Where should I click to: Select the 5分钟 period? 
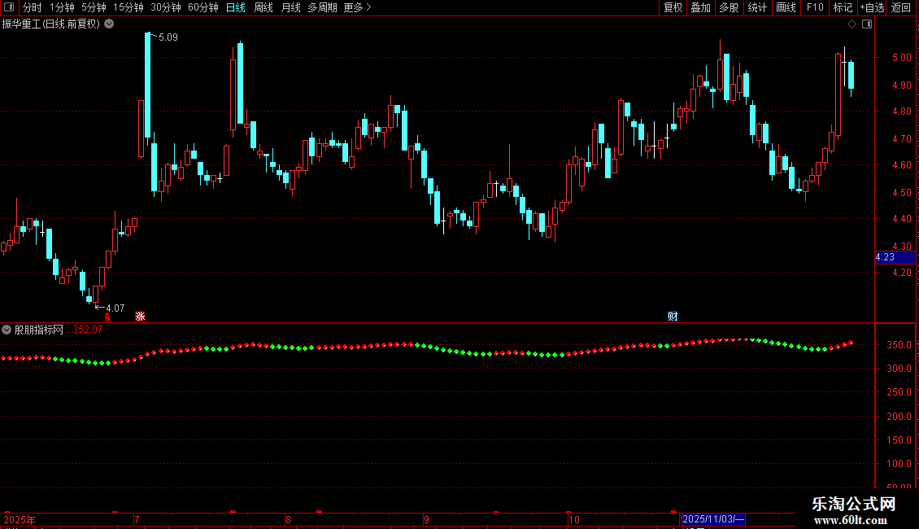[94, 7]
